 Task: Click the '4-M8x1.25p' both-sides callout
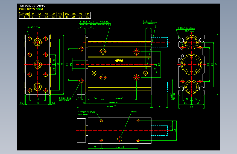tap(65, 98)
